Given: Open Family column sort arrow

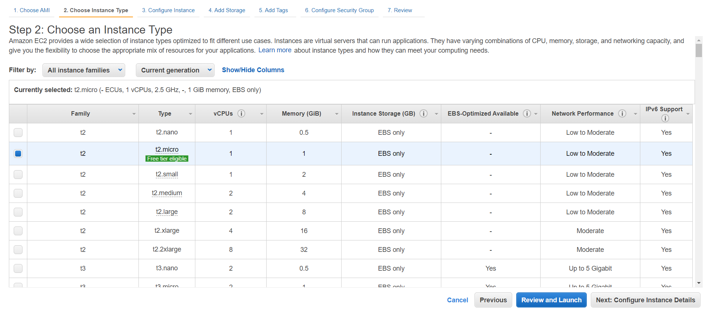Looking at the screenshot, I should [x=134, y=114].
